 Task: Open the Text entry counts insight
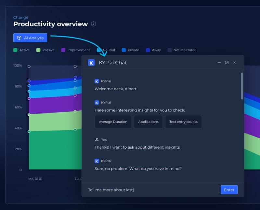click(x=183, y=122)
